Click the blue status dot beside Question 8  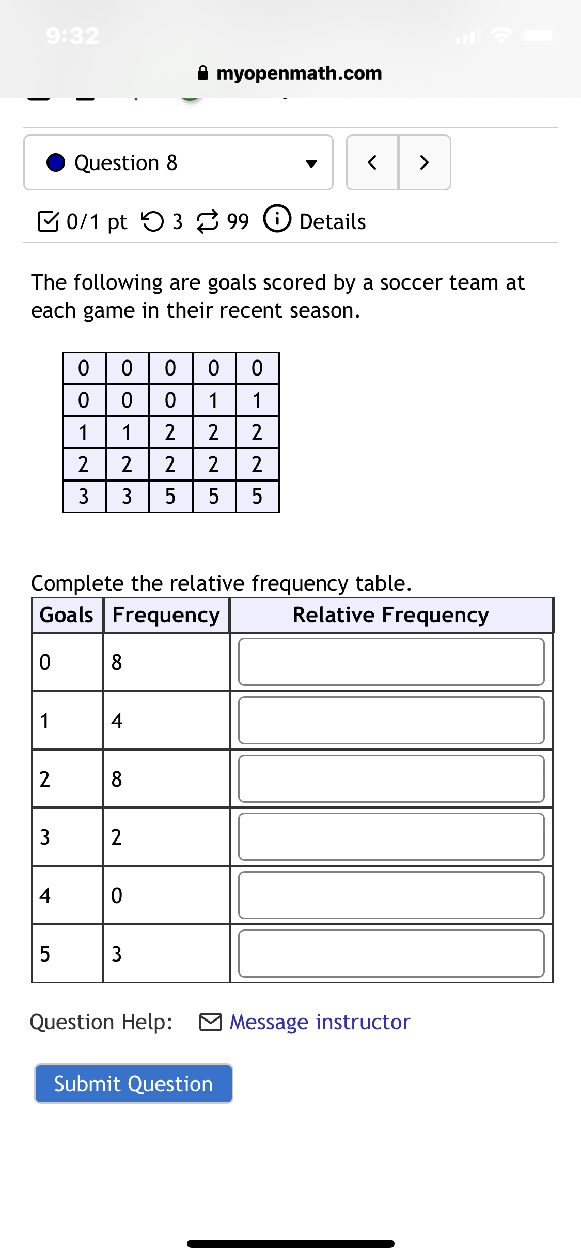point(55,163)
